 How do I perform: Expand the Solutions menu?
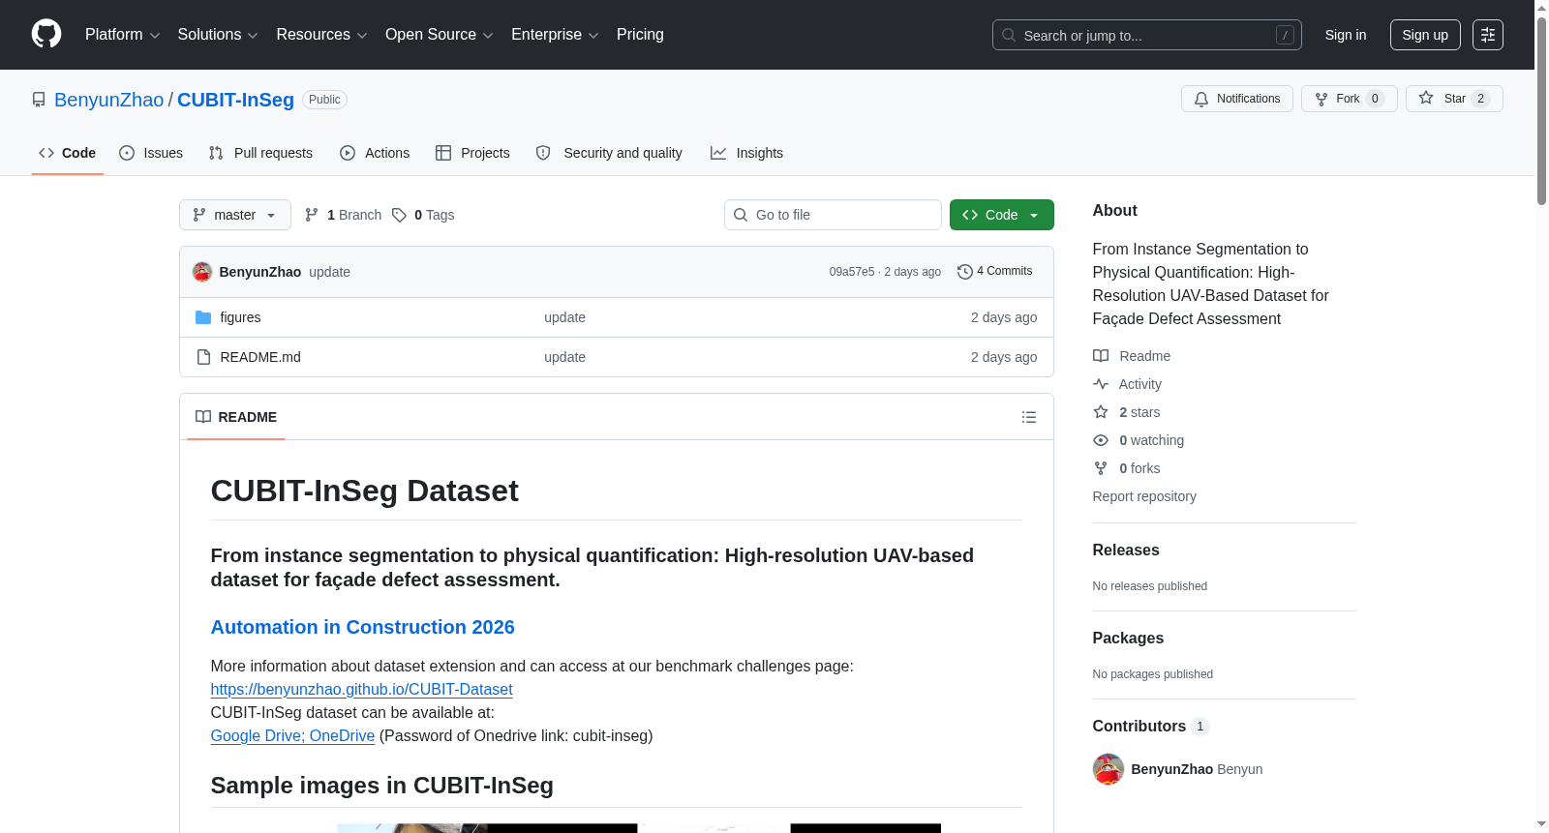point(218,35)
